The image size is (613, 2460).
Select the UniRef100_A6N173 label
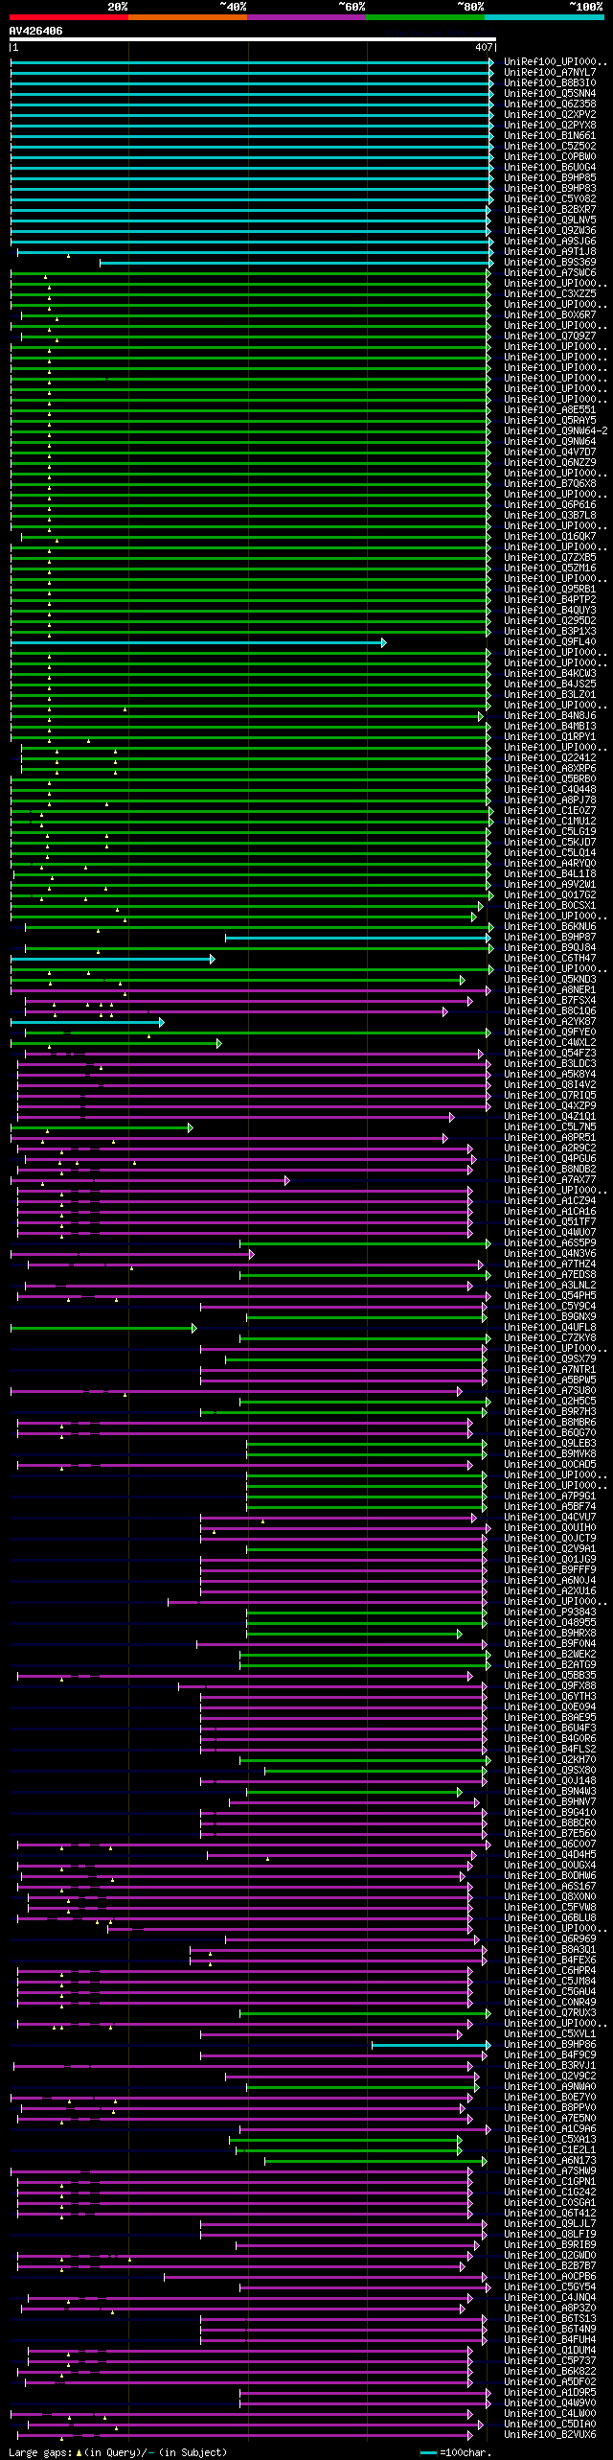click(x=550, y=2160)
